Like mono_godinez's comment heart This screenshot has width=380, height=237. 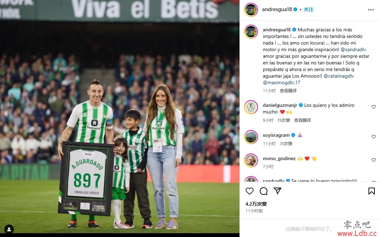coord(373,160)
